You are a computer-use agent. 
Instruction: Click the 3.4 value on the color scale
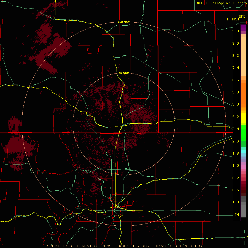[236, 129]
